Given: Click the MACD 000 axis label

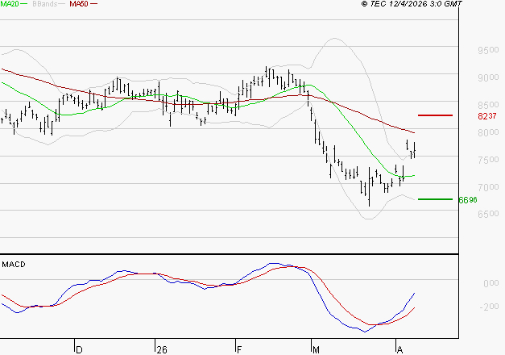Looking at the screenshot, I should pyautogui.click(x=491, y=283).
